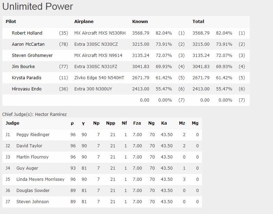Open Linda Meyers Morrissey judge entry
Screen dimensions: 273x214
click(40, 179)
